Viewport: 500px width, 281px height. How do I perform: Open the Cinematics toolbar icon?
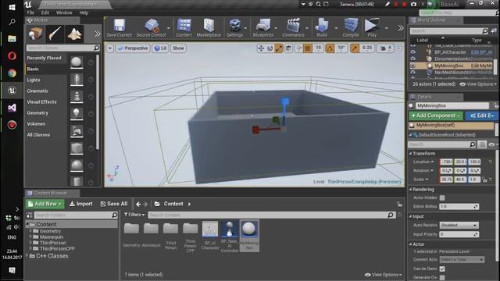point(293,28)
